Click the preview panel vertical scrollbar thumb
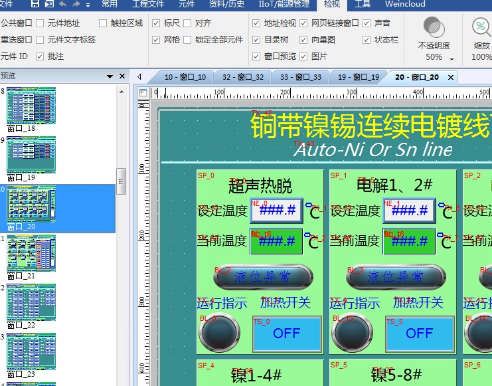 [x=121, y=181]
